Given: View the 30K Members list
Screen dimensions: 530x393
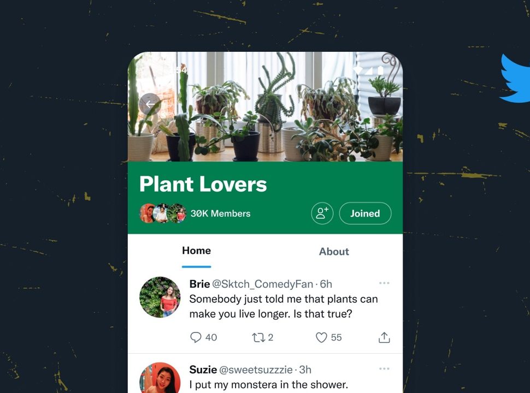Looking at the screenshot, I should pos(220,213).
